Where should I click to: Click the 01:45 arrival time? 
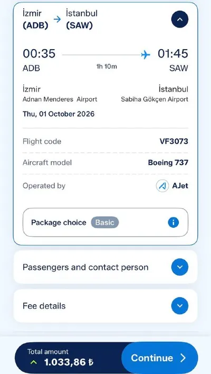(173, 53)
